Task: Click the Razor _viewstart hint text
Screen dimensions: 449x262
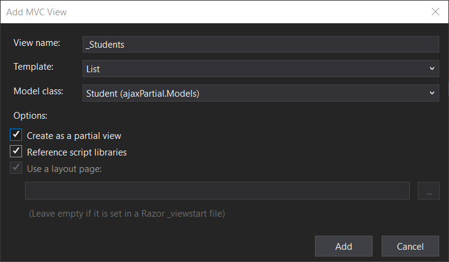Action: (127, 214)
